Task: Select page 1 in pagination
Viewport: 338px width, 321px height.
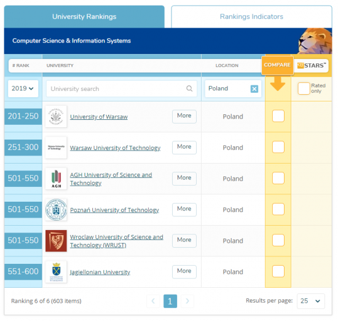Action: tap(170, 301)
